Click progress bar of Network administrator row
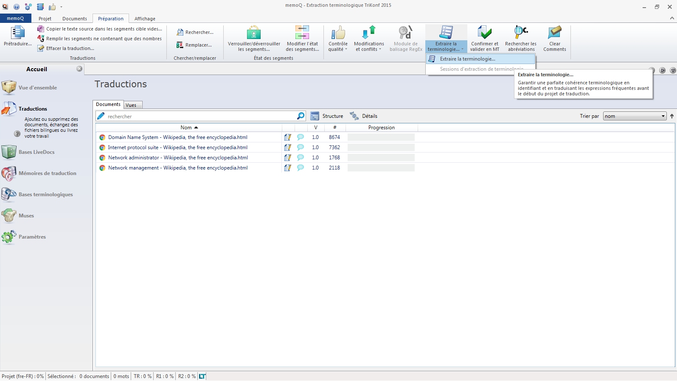Viewport: 677px width, 381px height. pyautogui.click(x=381, y=158)
